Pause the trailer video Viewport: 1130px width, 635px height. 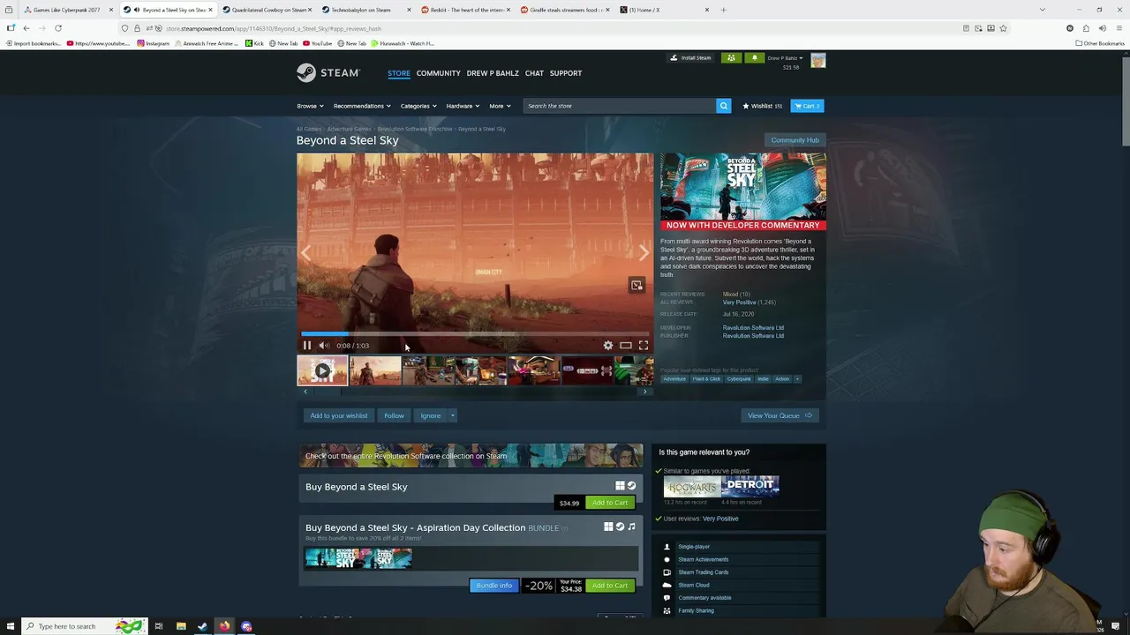coord(307,346)
